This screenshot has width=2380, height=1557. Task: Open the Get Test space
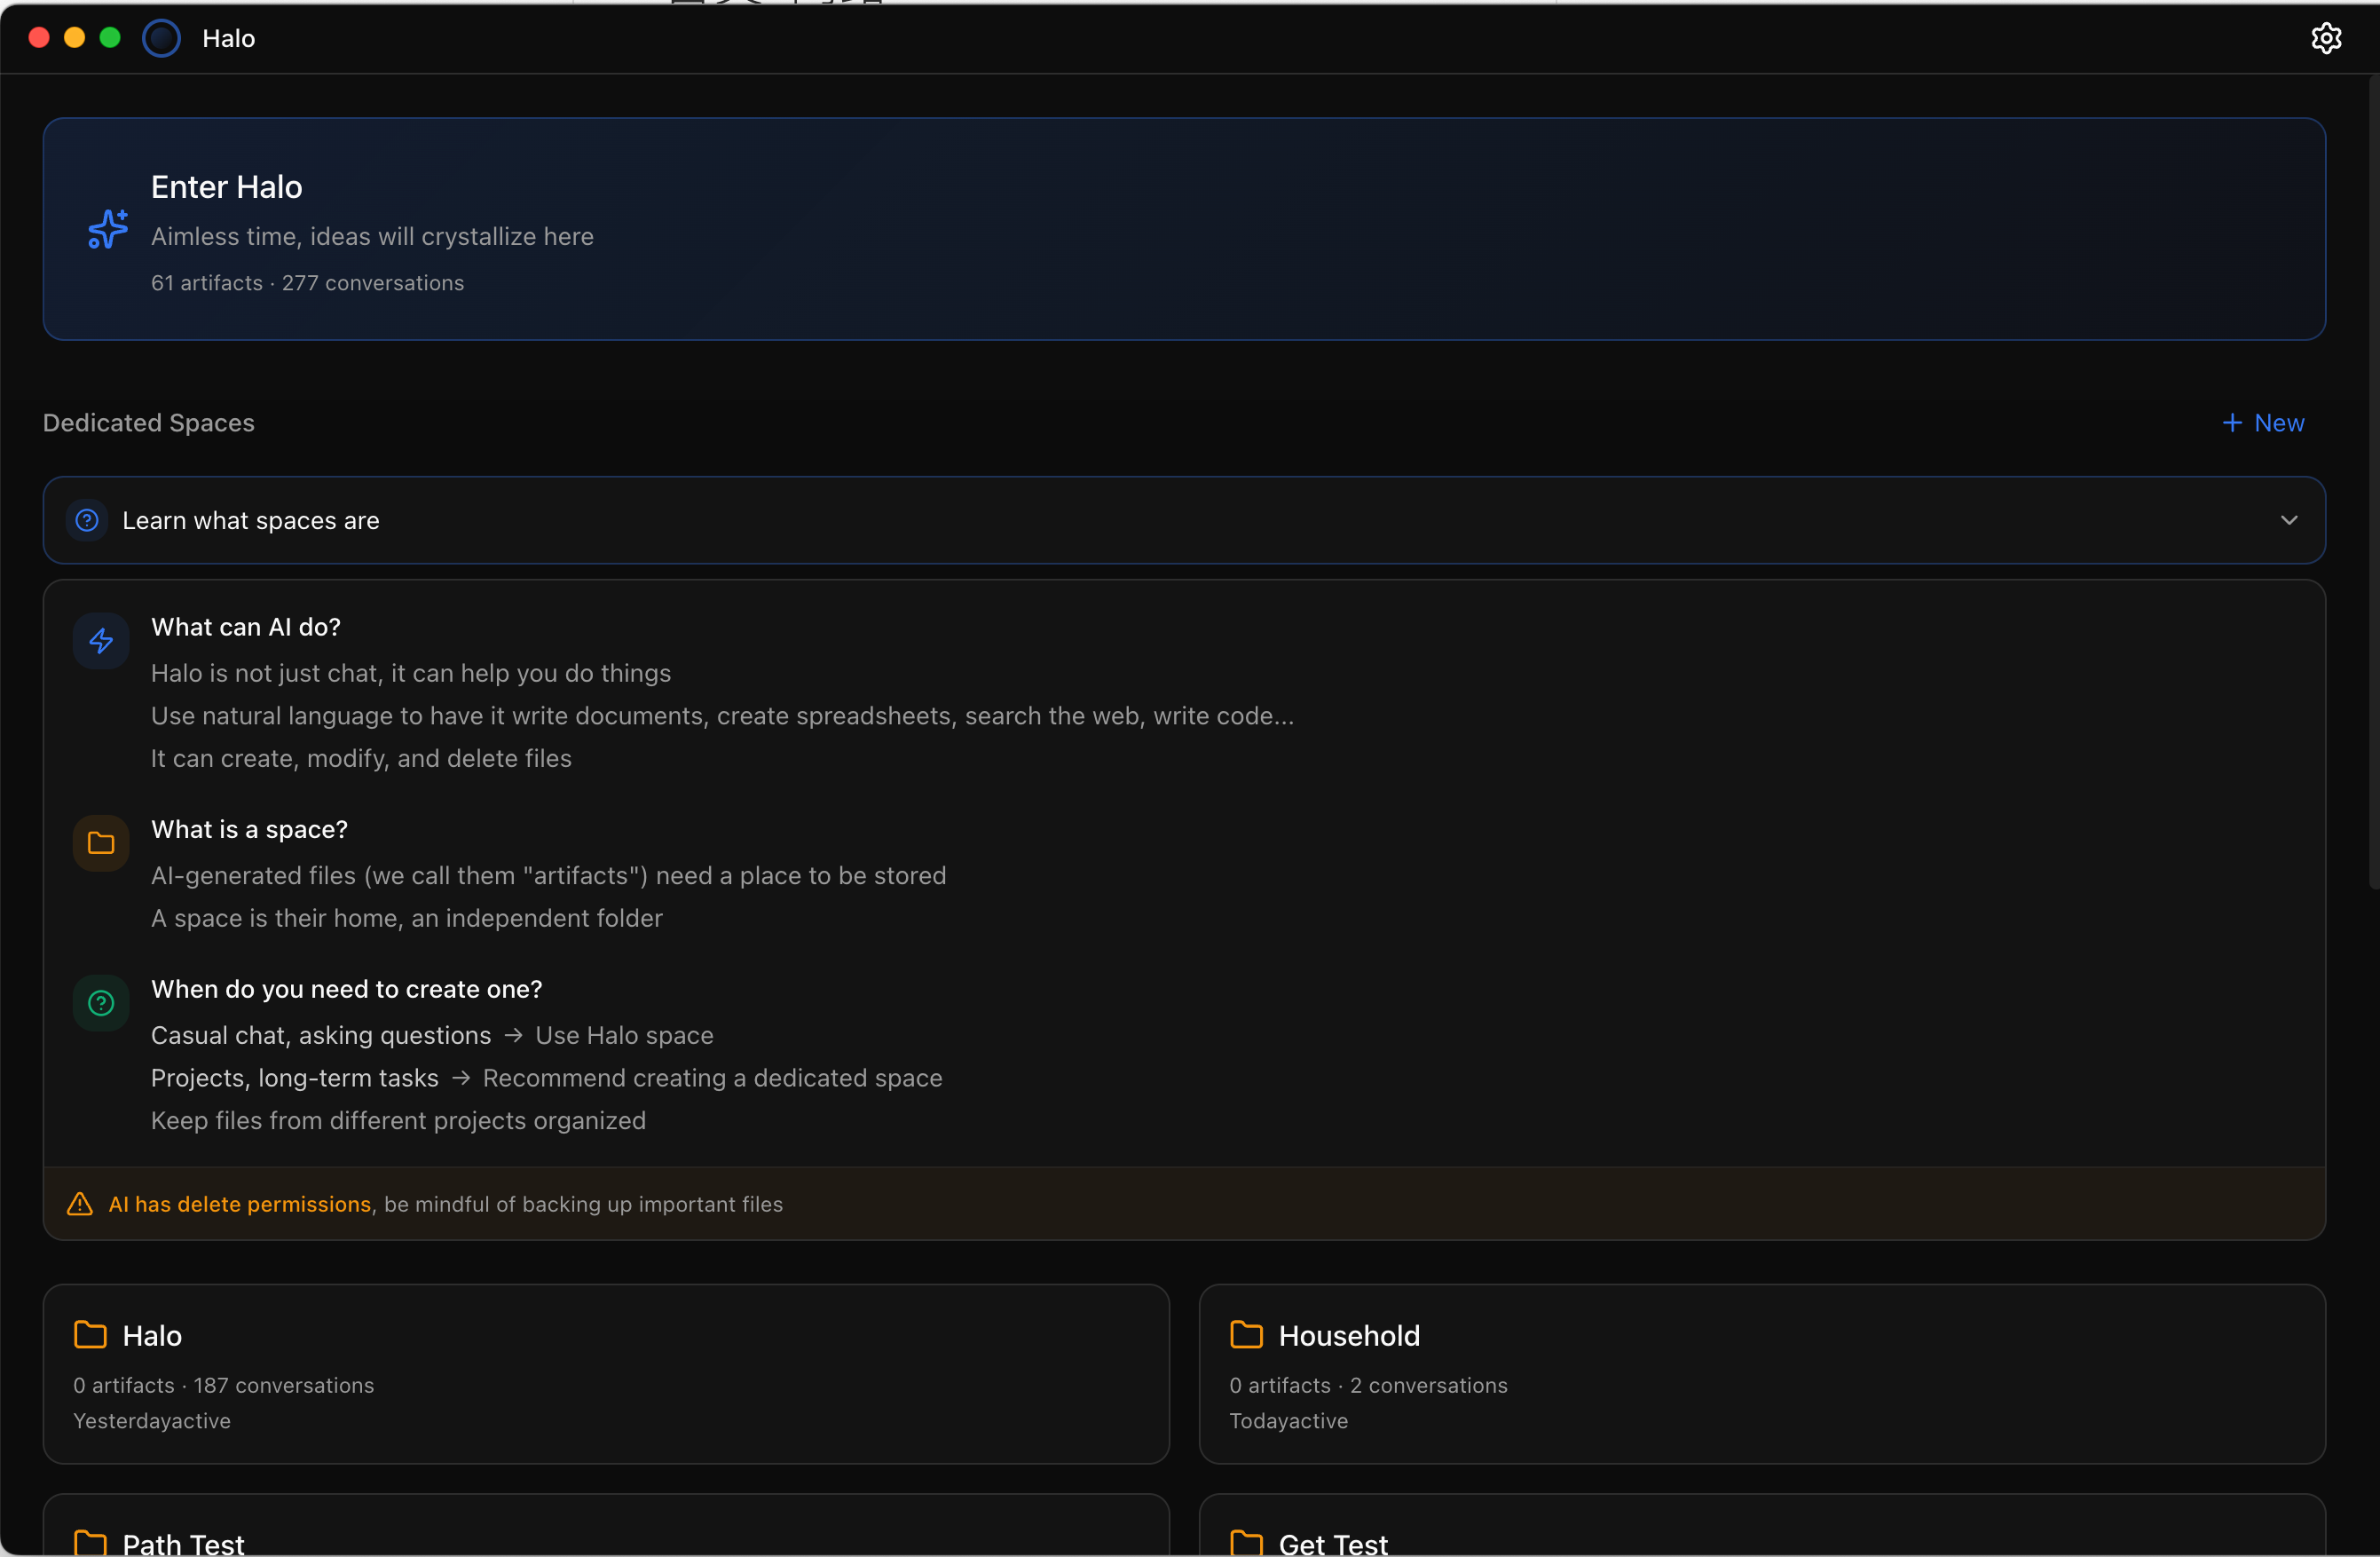click(1762, 1526)
